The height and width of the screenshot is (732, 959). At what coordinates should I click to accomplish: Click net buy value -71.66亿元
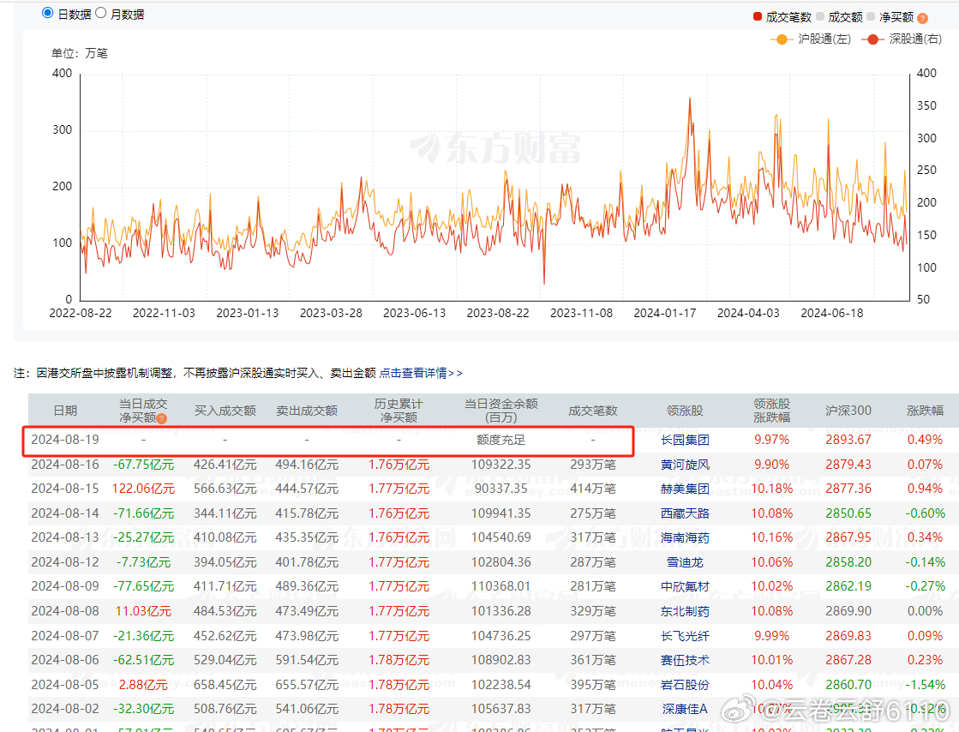(x=144, y=513)
